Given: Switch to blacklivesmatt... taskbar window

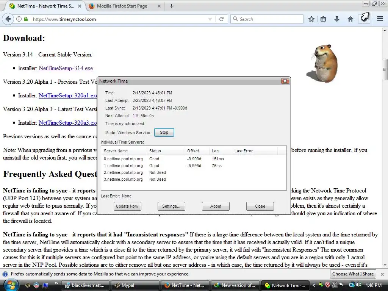Looking at the screenshot, I should (85, 285).
